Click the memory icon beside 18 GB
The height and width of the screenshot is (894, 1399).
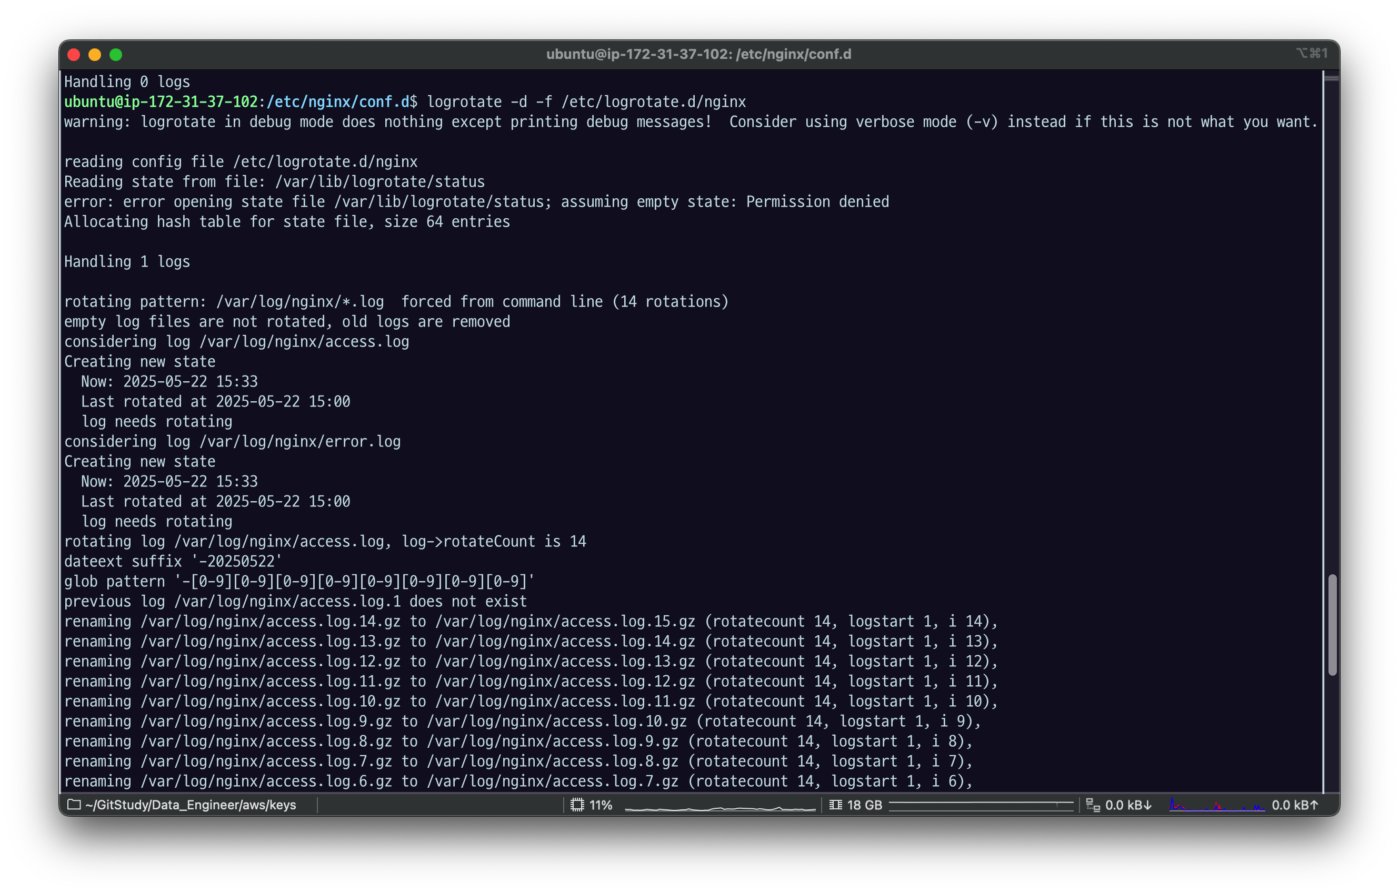pos(835,805)
